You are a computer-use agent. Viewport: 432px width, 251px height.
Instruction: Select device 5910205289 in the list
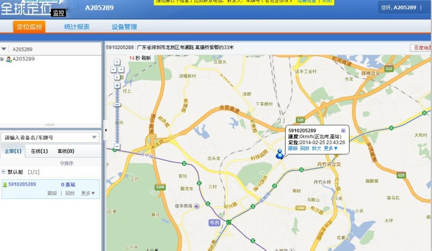click(x=22, y=184)
